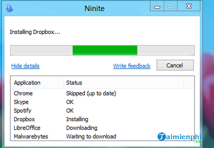Click the Ninite app icon in title bar
The image size is (214, 148).
coord(10,8)
